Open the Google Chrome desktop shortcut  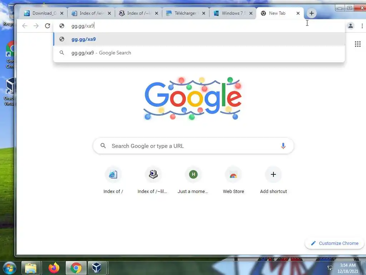[x=9, y=55]
